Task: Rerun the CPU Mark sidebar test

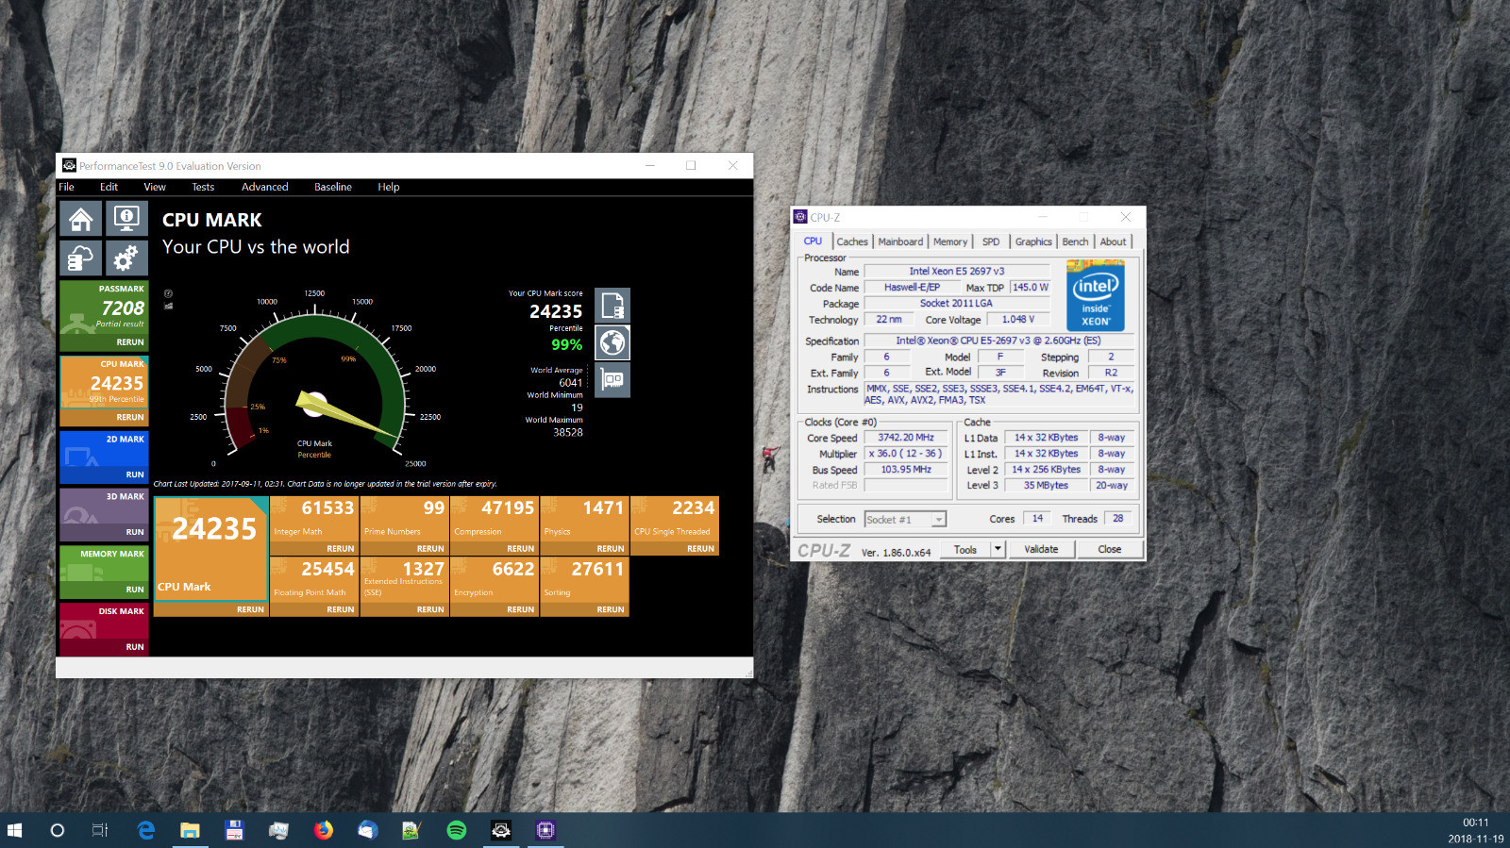Action: click(130, 417)
